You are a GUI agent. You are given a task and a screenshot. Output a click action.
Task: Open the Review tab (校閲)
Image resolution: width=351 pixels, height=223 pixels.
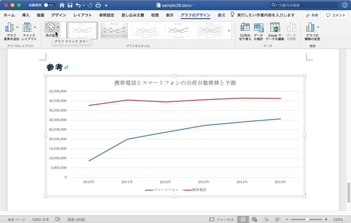[155, 15]
